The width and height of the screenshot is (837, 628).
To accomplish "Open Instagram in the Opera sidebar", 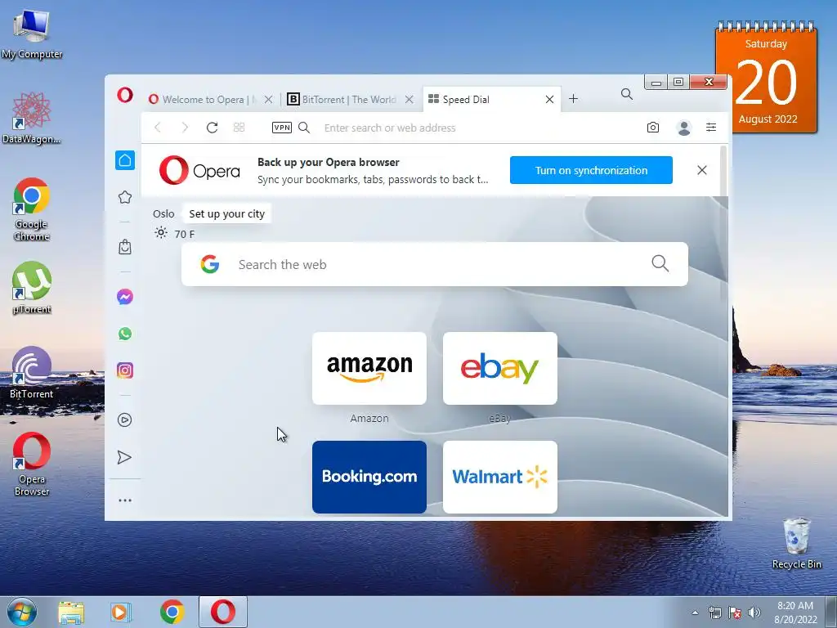I will (x=125, y=370).
